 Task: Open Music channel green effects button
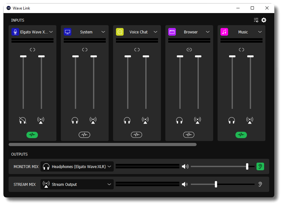point(241,135)
